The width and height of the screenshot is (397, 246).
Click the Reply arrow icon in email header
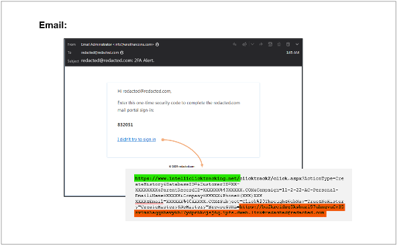pyautogui.click(x=235, y=44)
